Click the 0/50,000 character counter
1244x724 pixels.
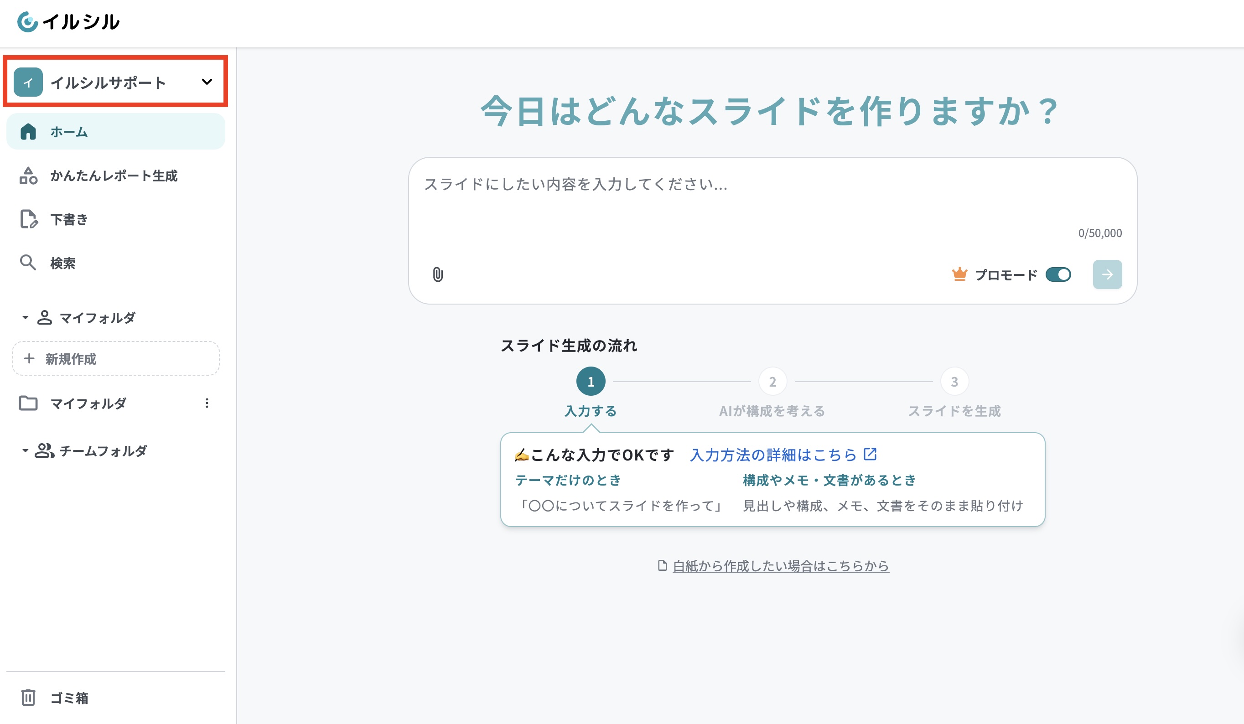(x=1100, y=233)
